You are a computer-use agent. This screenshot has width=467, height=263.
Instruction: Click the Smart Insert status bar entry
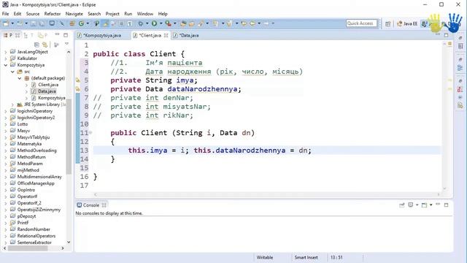click(x=306, y=257)
